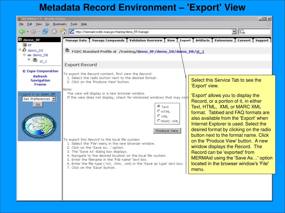Click the green Back arrow in Firefox
This screenshot has height=213, width=285.
[x=22, y=32]
